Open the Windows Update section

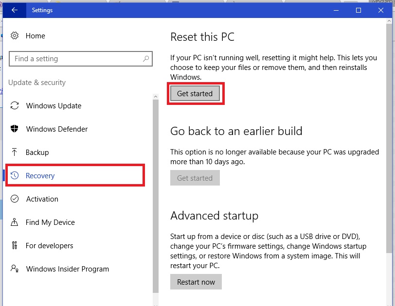coord(54,106)
